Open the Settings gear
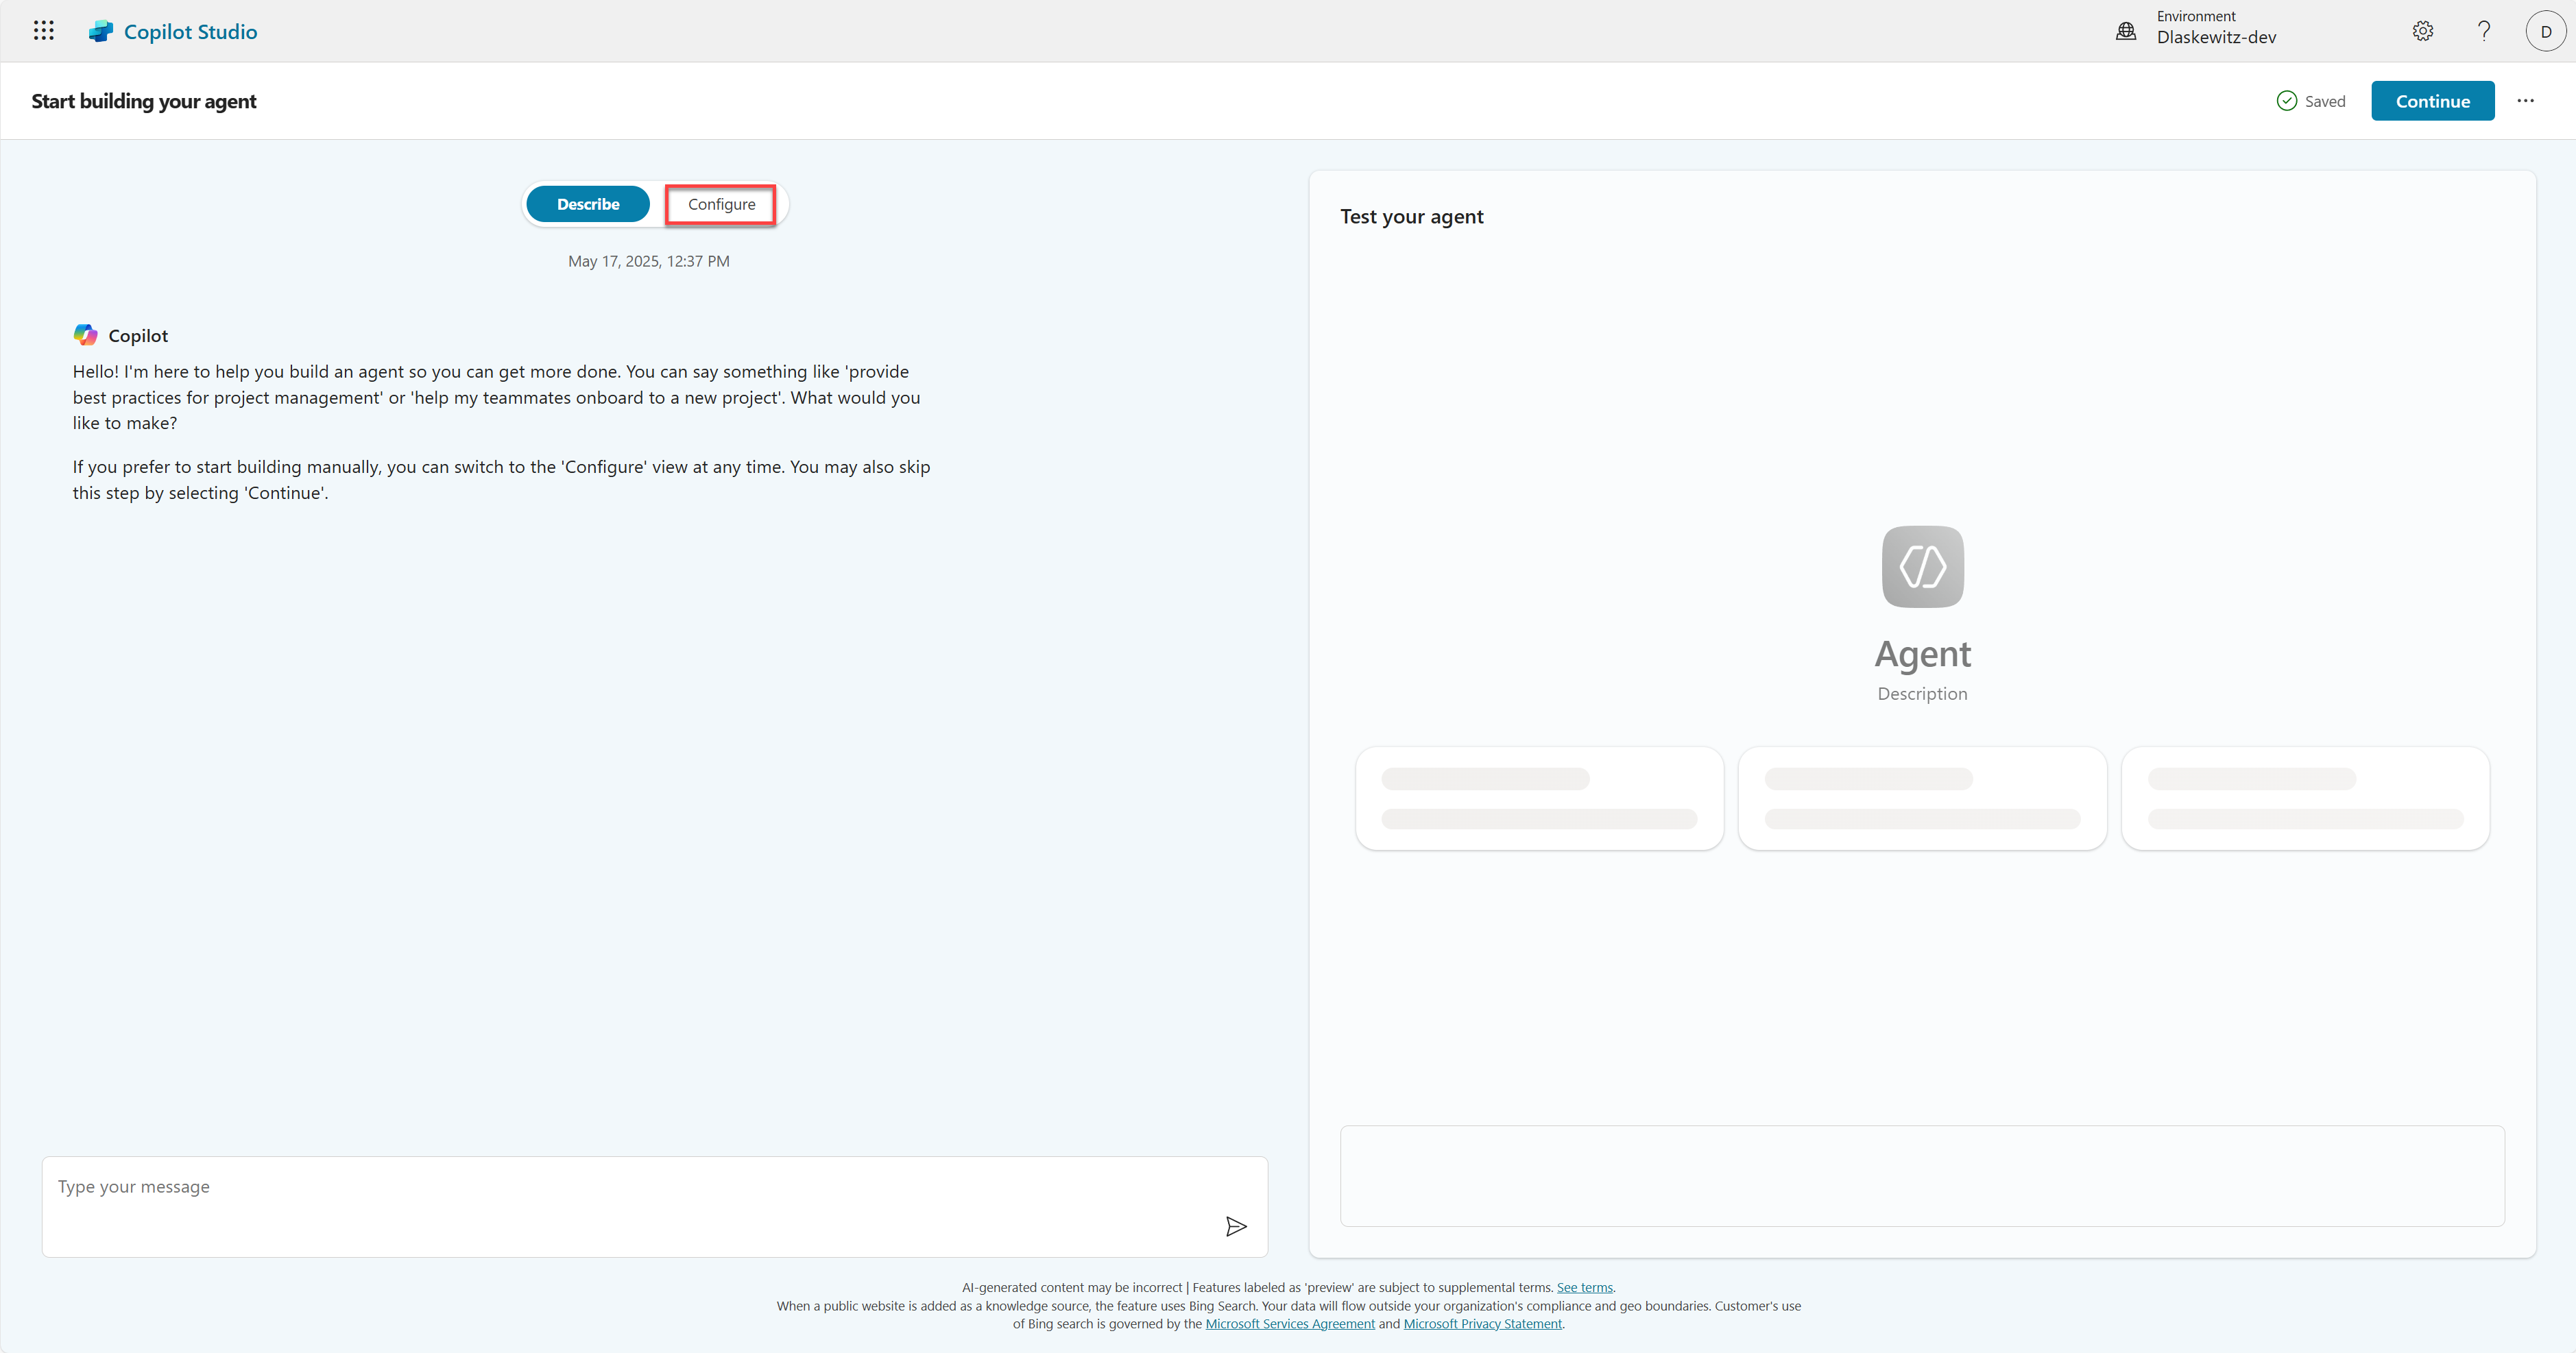2576x1353 pixels. [x=2423, y=30]
